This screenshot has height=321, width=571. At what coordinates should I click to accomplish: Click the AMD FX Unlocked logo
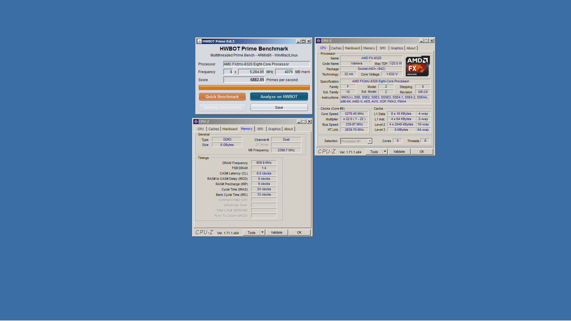tap(418, 66)
